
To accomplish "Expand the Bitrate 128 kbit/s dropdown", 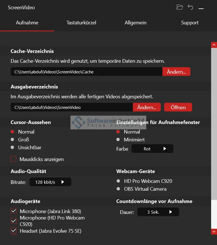I will click(x=50, y=182).
